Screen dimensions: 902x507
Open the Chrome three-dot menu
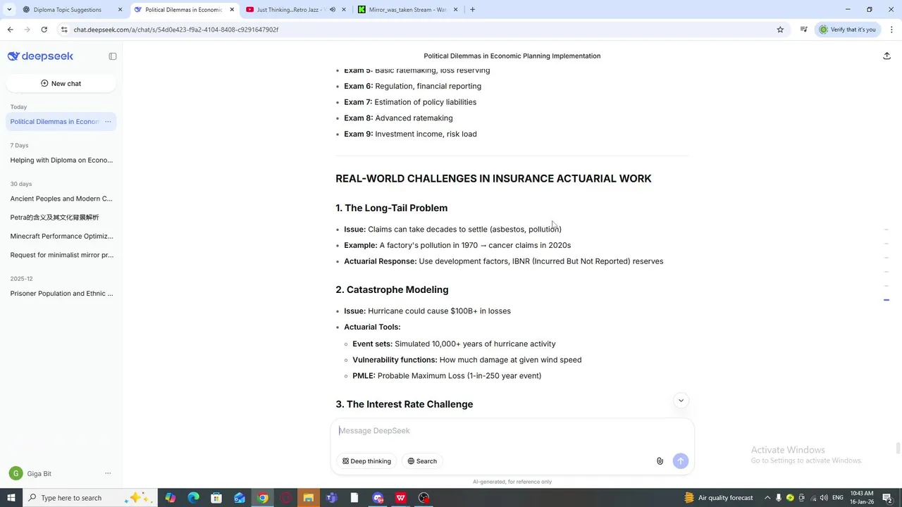[891, 30]
